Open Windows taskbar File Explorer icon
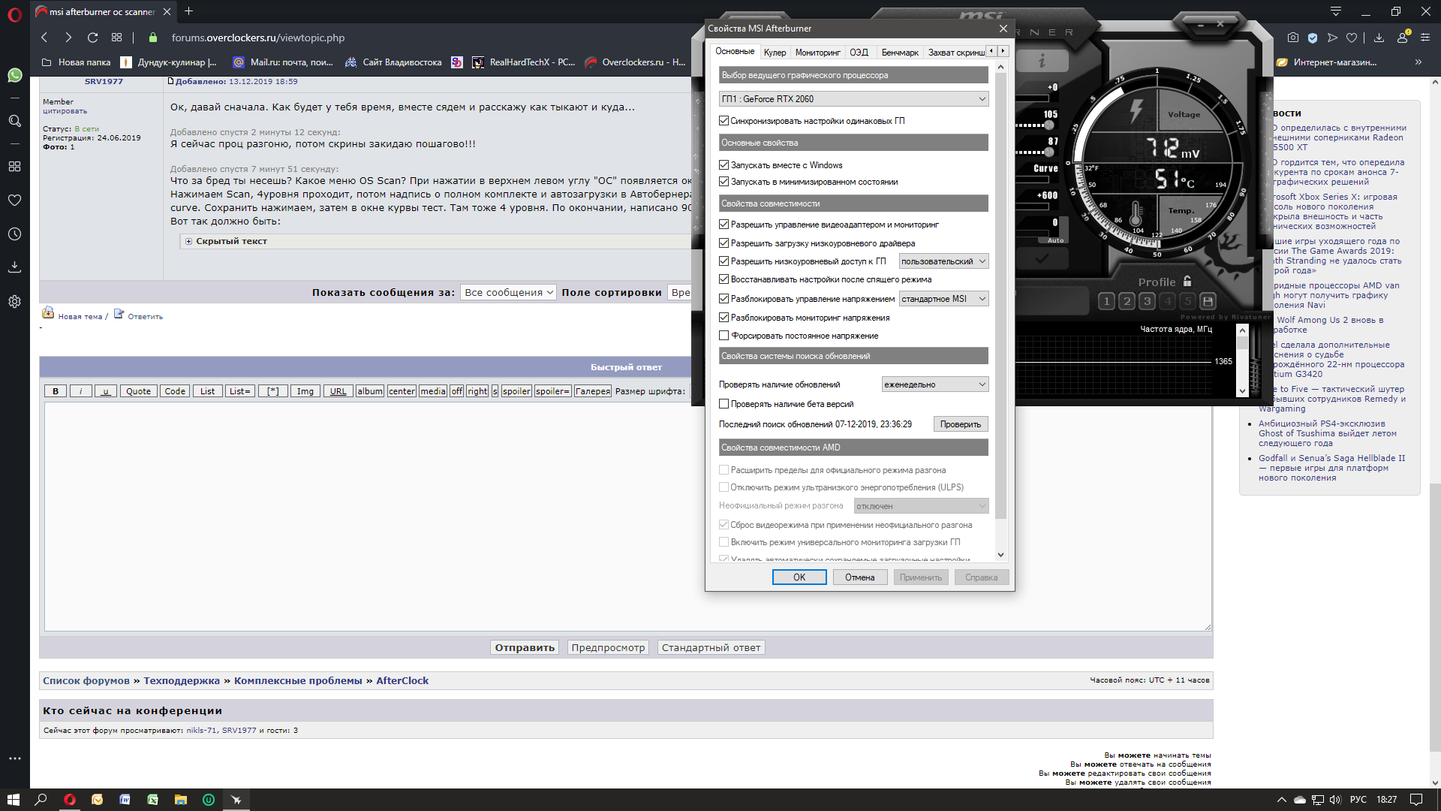This screenshot has width=1441, height=811. pyautogui.click(x=180, y=800)
